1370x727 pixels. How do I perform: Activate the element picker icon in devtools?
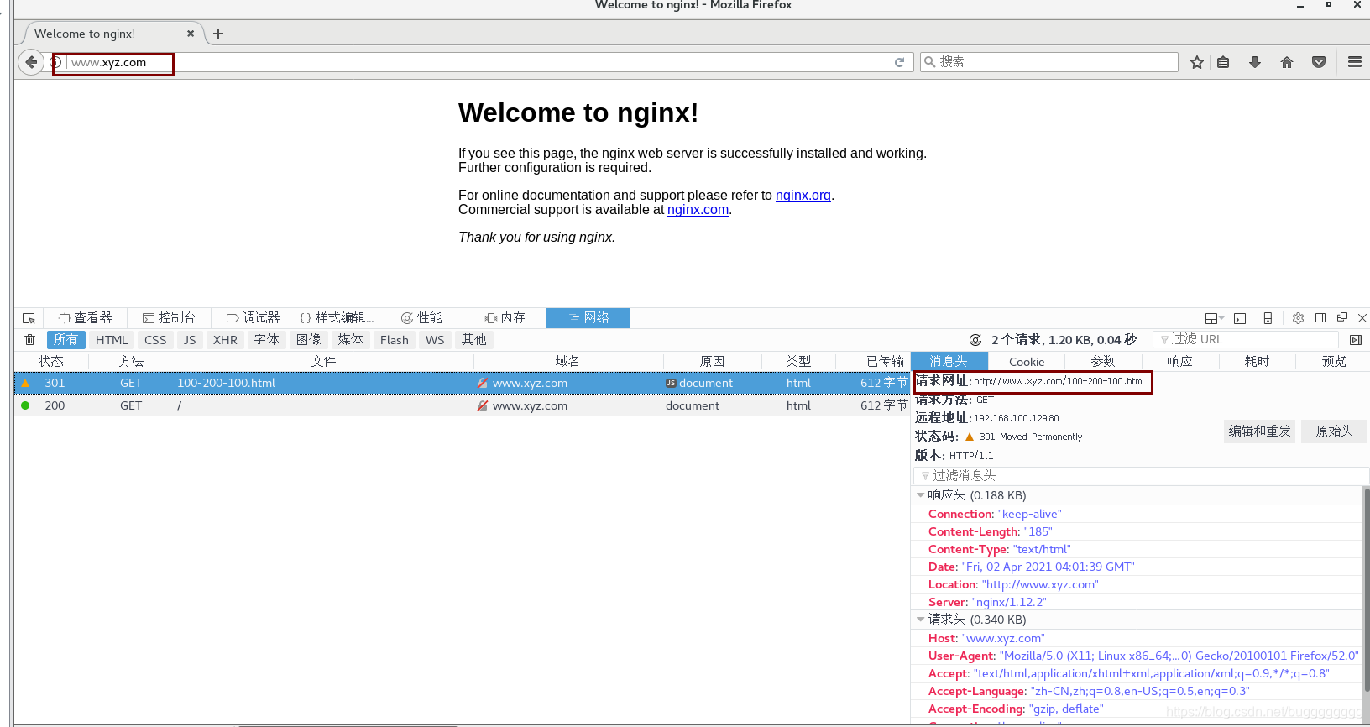[29, 318]
